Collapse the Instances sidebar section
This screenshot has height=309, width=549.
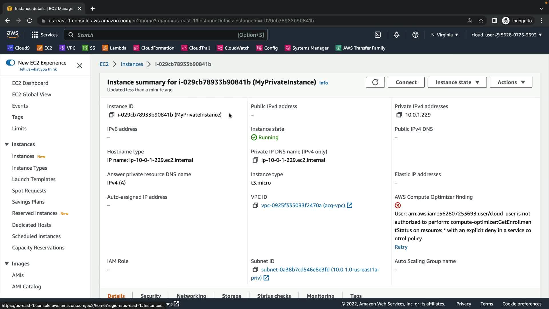(x=7, y=144)
